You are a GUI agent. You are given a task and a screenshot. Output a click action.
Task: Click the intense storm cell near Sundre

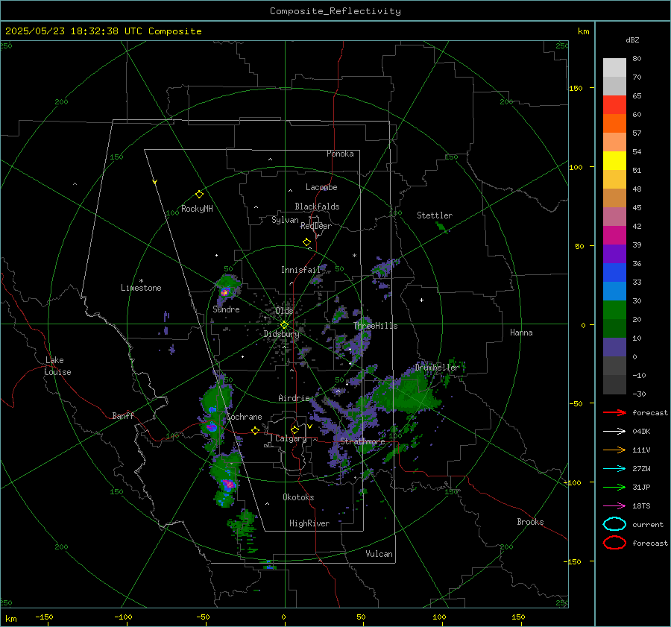[224, 292]
